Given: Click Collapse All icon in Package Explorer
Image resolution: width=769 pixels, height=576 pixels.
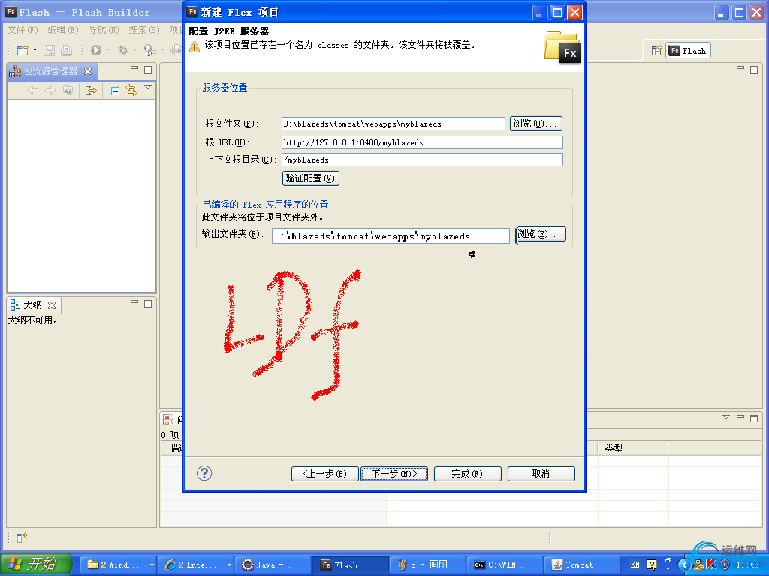Looking at the screenshot, I should pyautogui.click(x=114, y=90).
